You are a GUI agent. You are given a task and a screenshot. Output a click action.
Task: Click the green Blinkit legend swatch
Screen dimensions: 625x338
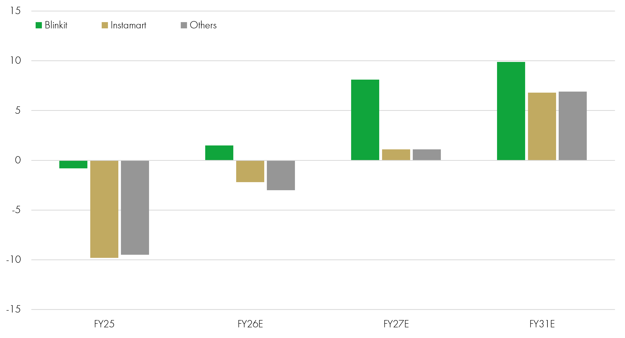coord(39,25)
